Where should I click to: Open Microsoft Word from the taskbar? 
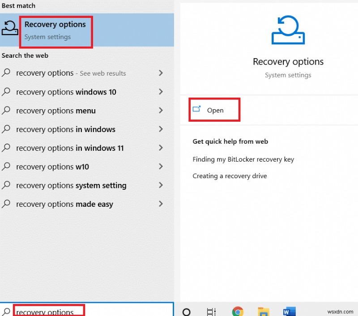click(x=289, y=311)
